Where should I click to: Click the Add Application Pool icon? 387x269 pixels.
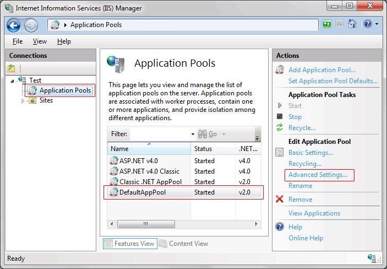coord(280,70)
